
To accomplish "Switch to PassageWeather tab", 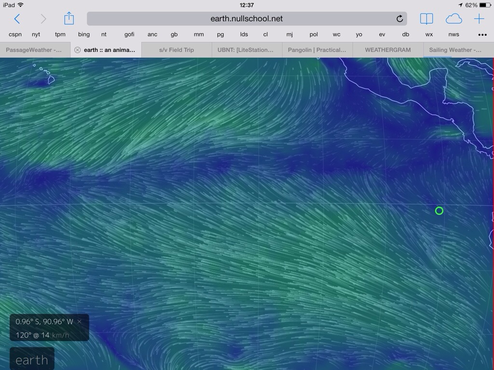I will point(34,50).
